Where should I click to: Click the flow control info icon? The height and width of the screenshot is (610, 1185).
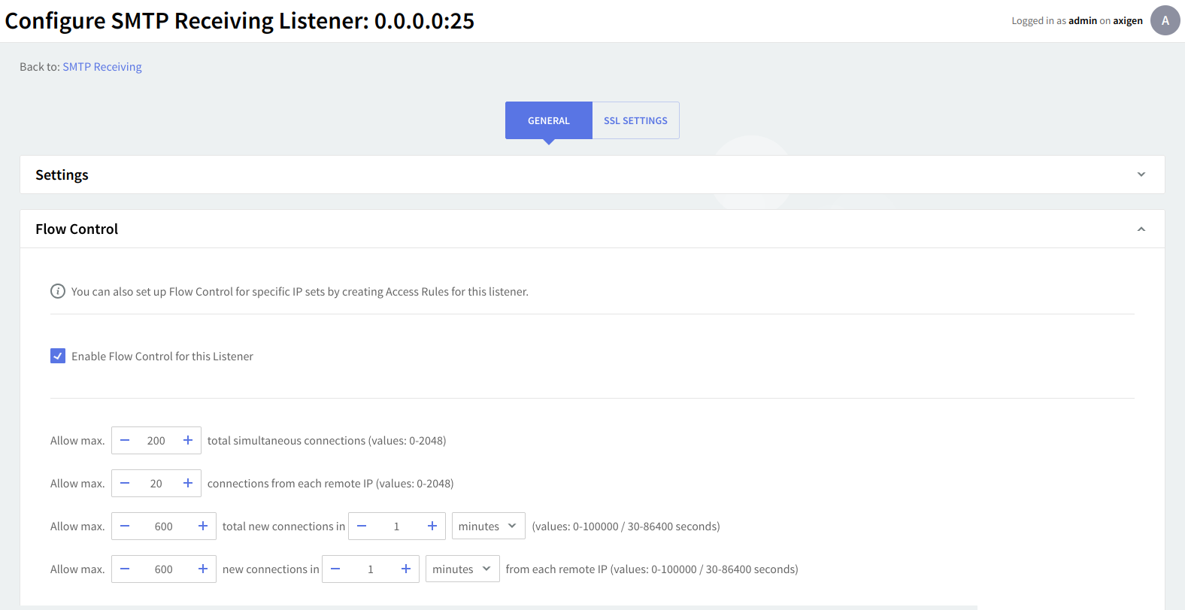tap(58, 291)
